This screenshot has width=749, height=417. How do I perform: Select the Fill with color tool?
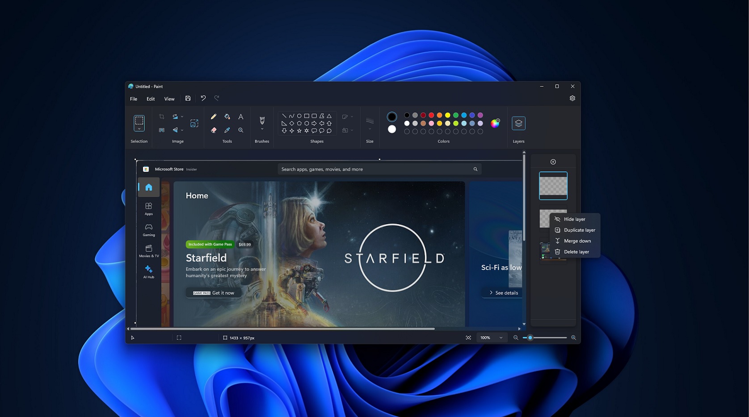pyautogui.click(x=227, y=117)
